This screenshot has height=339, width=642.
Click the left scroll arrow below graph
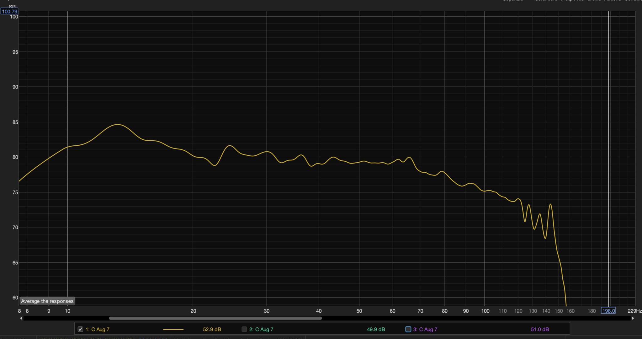pos(21,318)
